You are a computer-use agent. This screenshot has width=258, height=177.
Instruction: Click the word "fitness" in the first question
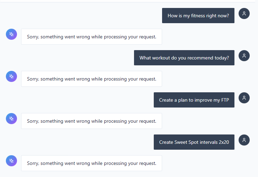pyautogui.click(x=199, y=16)
